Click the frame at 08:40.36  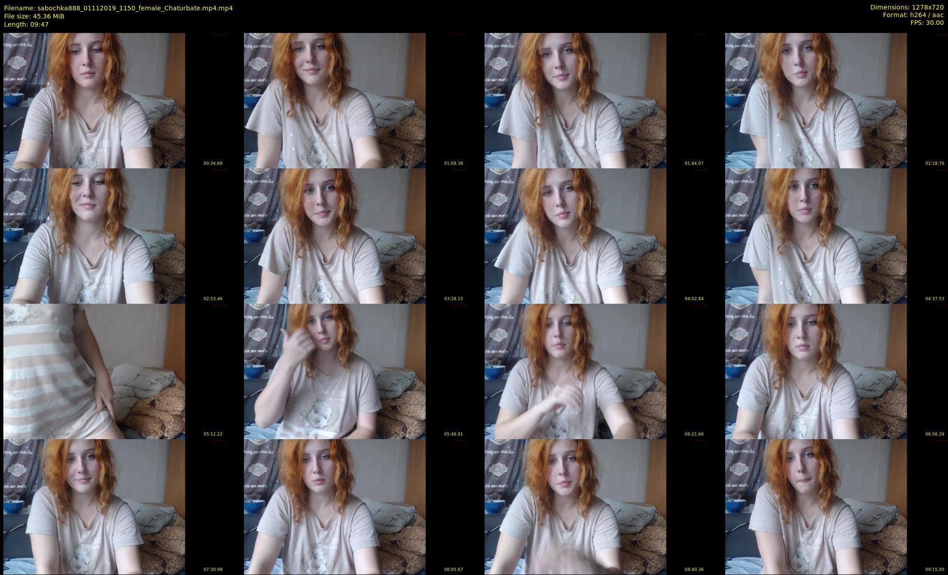pyautogui.click(x=575, y=506)
